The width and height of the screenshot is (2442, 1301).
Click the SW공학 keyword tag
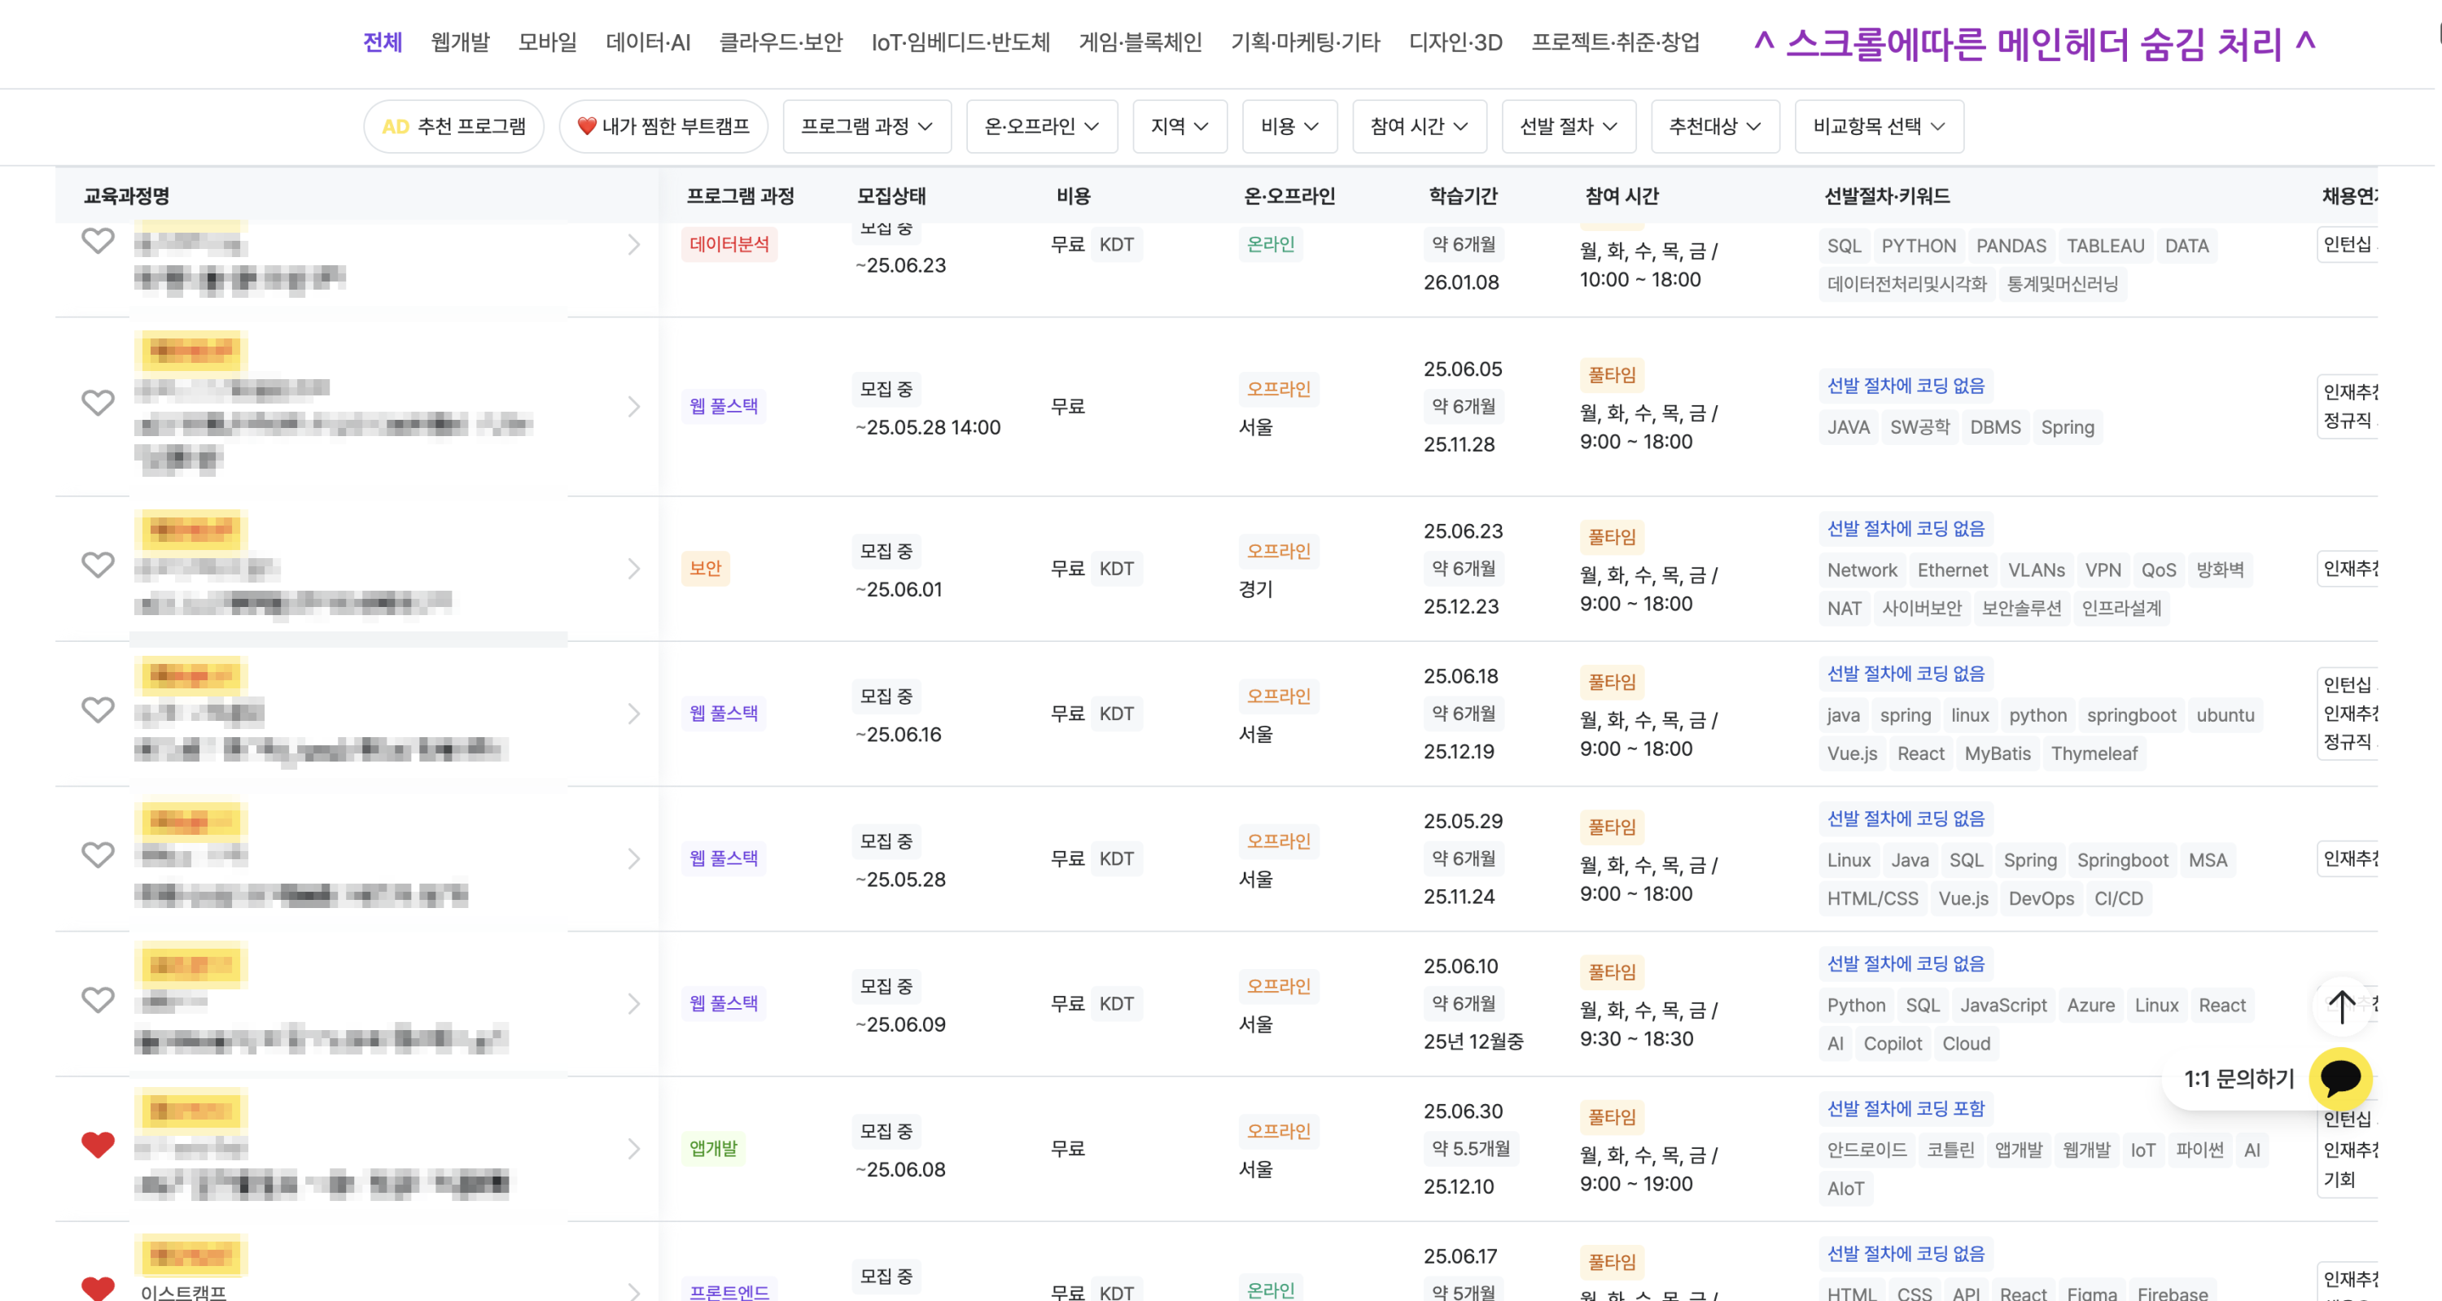pos(1919,427)
